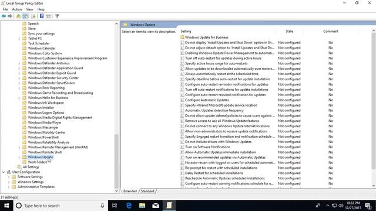Select 'Allow Automatic Updates immediate installation' setting

220,152
